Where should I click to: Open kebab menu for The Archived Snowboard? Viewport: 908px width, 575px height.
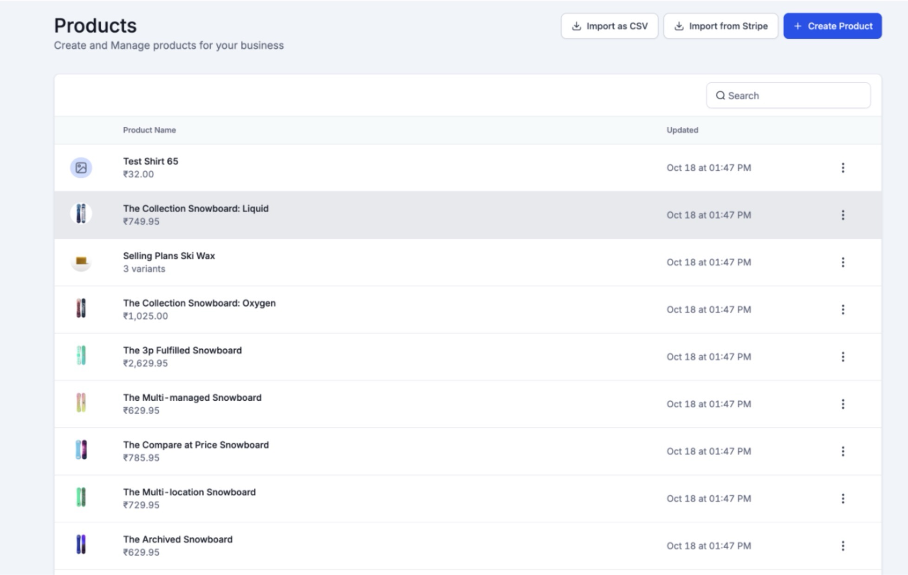tap(843, 546)
